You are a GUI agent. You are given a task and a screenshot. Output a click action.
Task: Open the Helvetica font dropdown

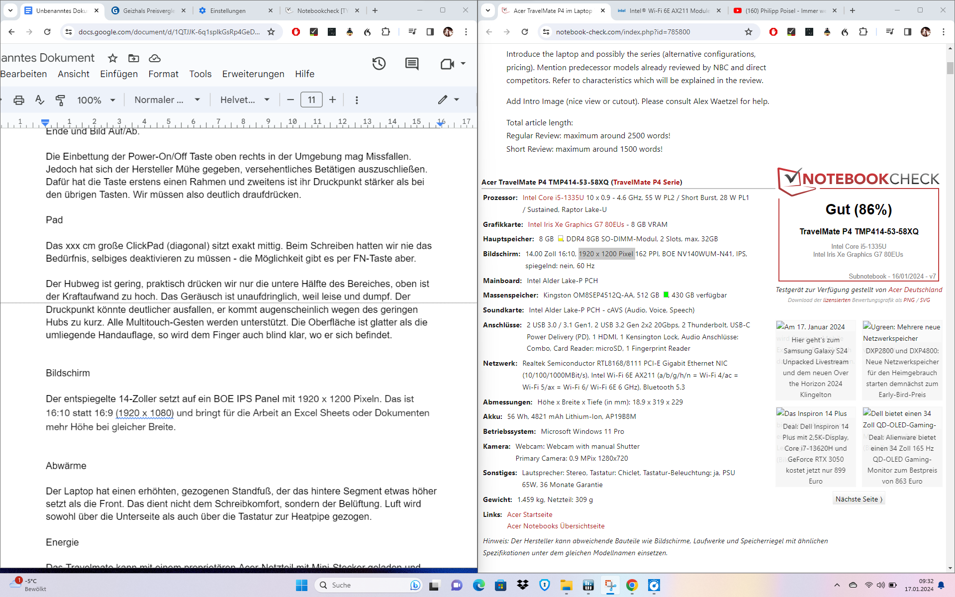245,100
